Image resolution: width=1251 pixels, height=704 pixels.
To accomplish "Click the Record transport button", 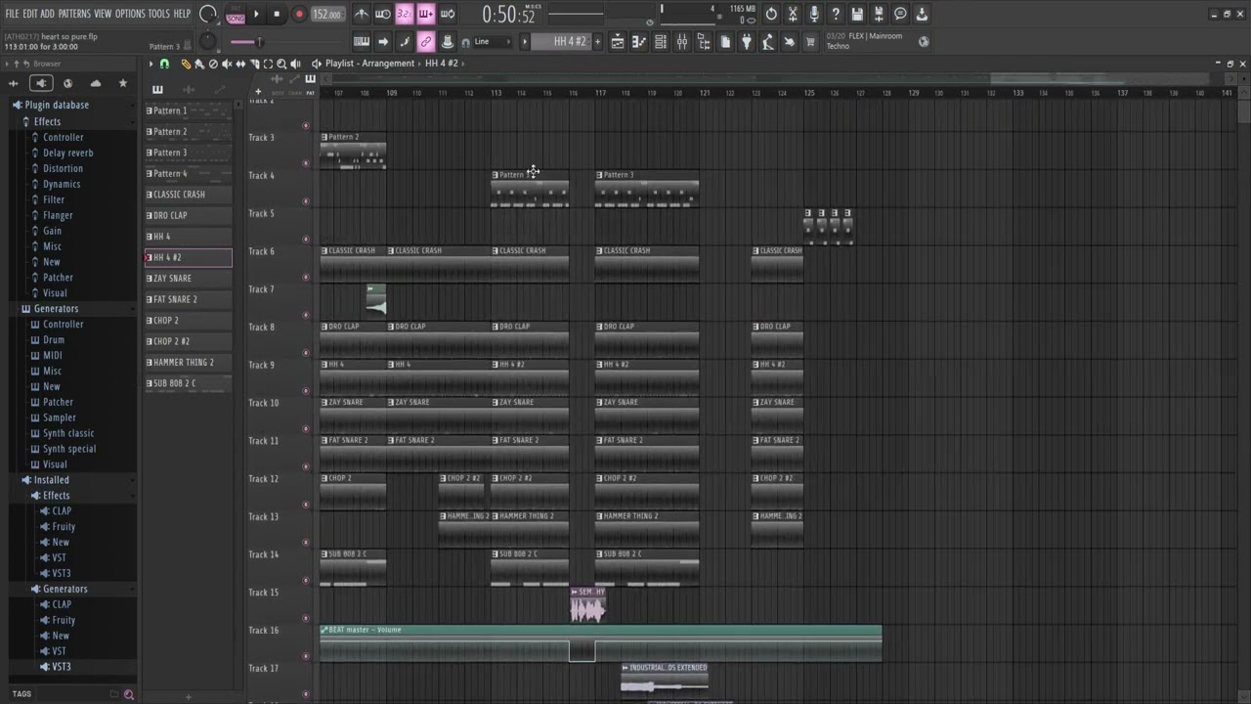I will pyautogui.click(x=299, y=15).
